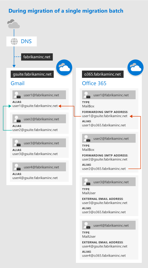Image resolution: width=148 pixels, height=268 pixels.
Task: Click the diagram title 'During migration of a single migration batch'
Action: coord(66,11)
